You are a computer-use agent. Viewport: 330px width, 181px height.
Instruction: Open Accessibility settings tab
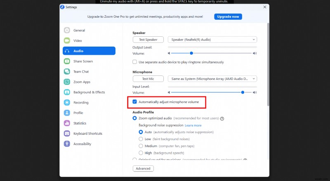89,144
